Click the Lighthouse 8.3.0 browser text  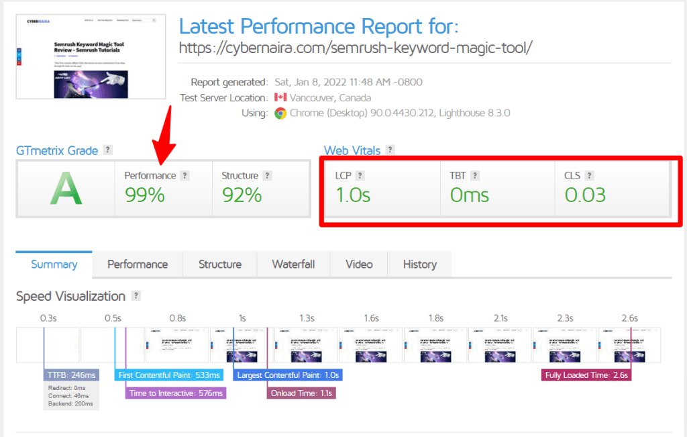[x=474, y=113]
